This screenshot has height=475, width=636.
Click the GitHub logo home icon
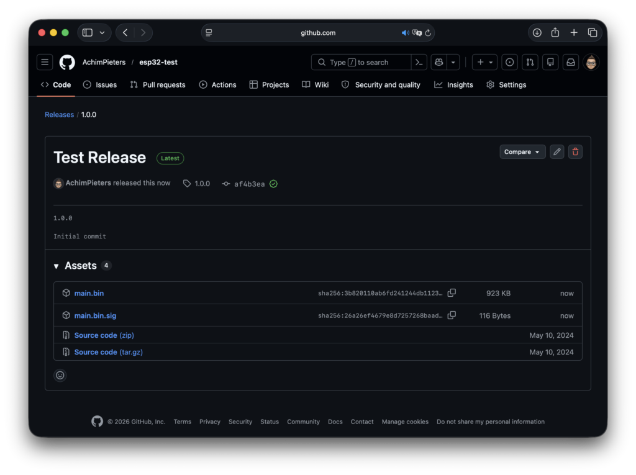tap(67, 62)
